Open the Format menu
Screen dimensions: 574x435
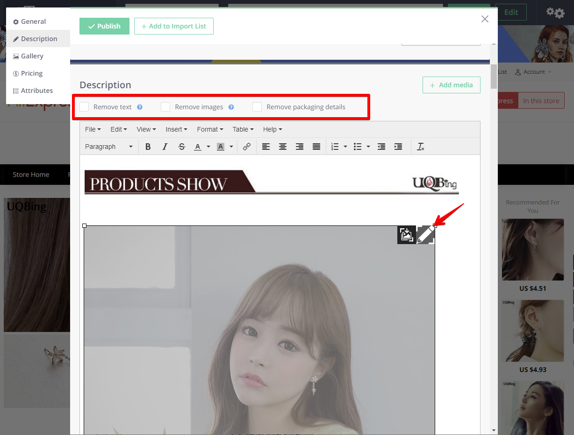pyautogui.click(x=210, y=129)
